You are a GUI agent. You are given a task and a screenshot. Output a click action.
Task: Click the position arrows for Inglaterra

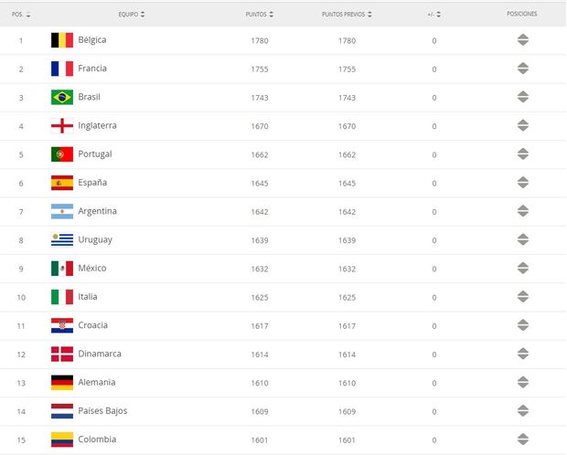tap(522, 126)
